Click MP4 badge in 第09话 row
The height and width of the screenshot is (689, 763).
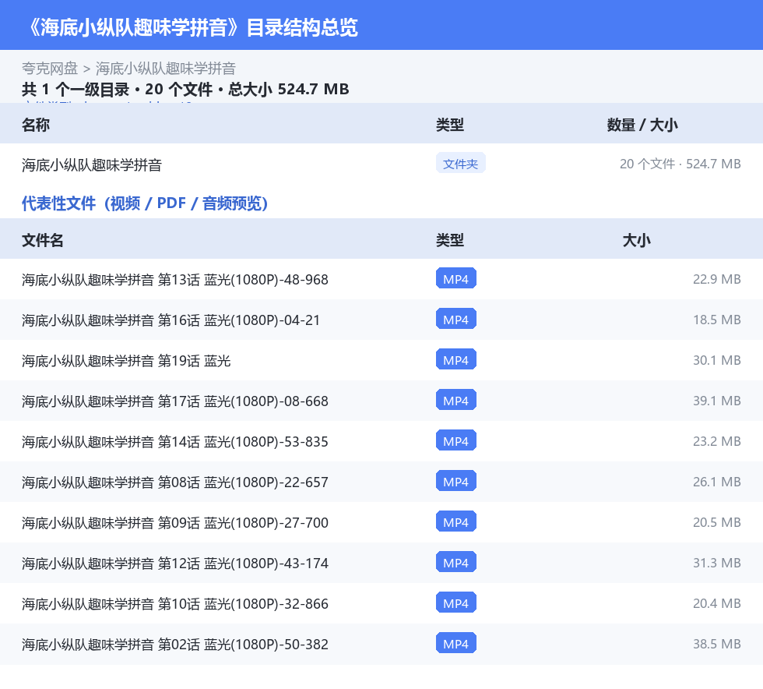[456, 521]
